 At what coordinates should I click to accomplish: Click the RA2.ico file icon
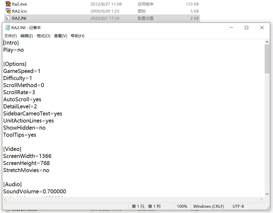[8, 11]
